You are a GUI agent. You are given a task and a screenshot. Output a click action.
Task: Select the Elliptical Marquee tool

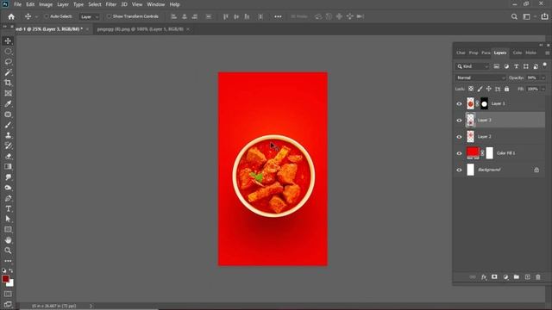coord(8,52)
